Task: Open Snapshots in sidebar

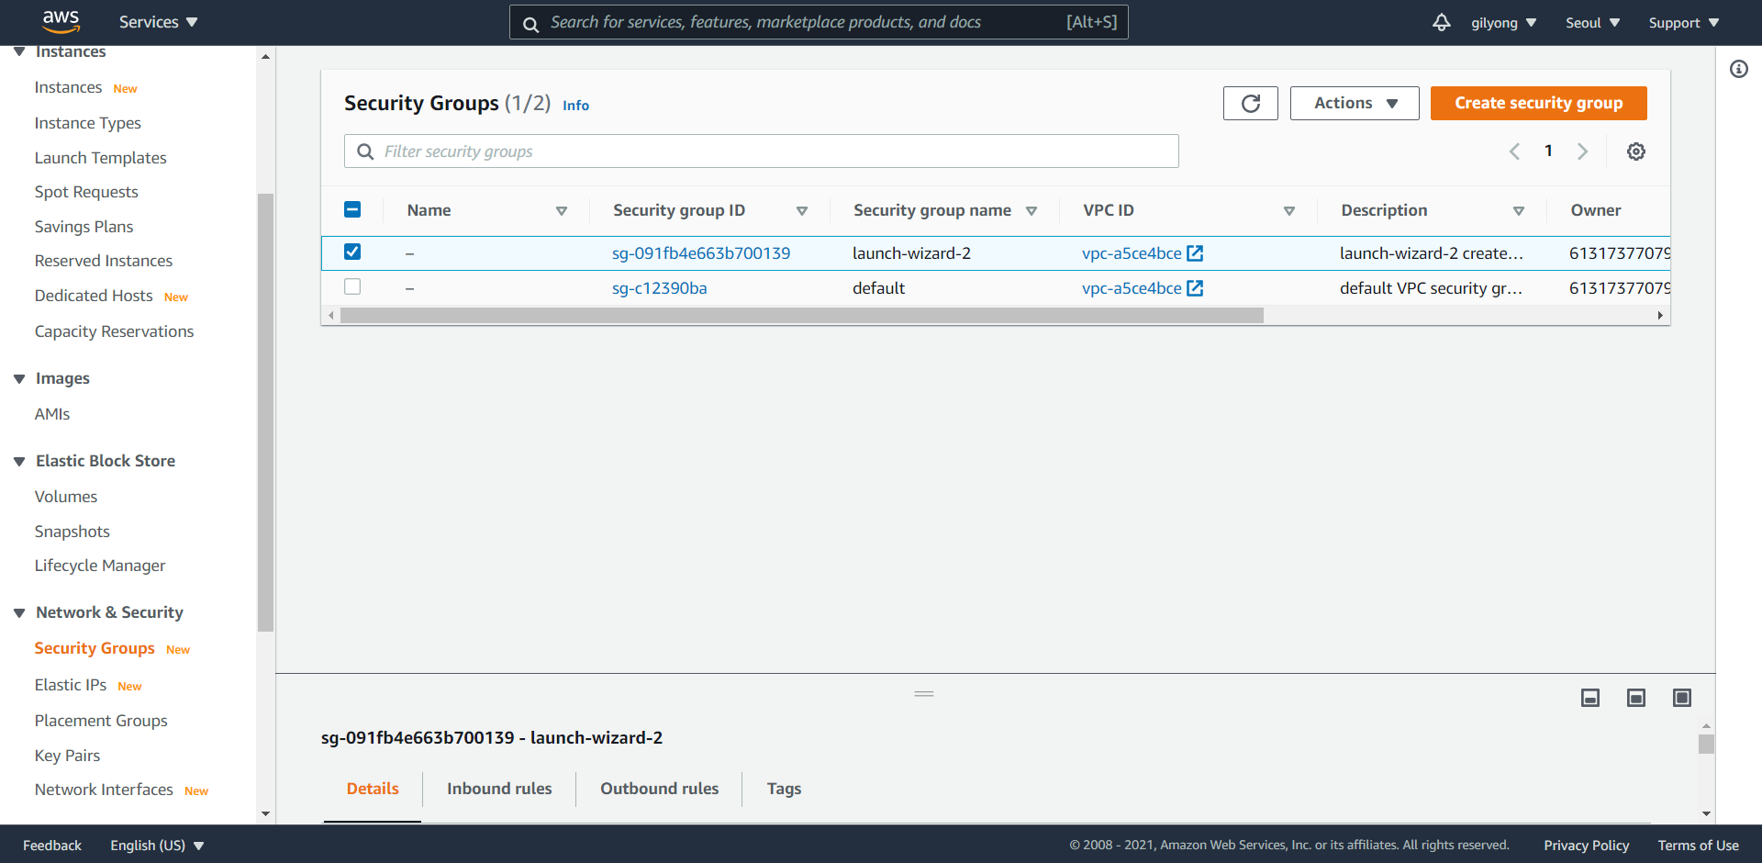Action: pyautogui.click(x=72, y=532)
